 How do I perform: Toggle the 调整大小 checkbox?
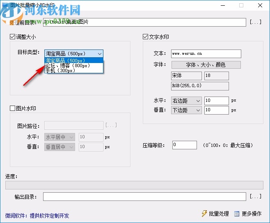tap(12, 36)
